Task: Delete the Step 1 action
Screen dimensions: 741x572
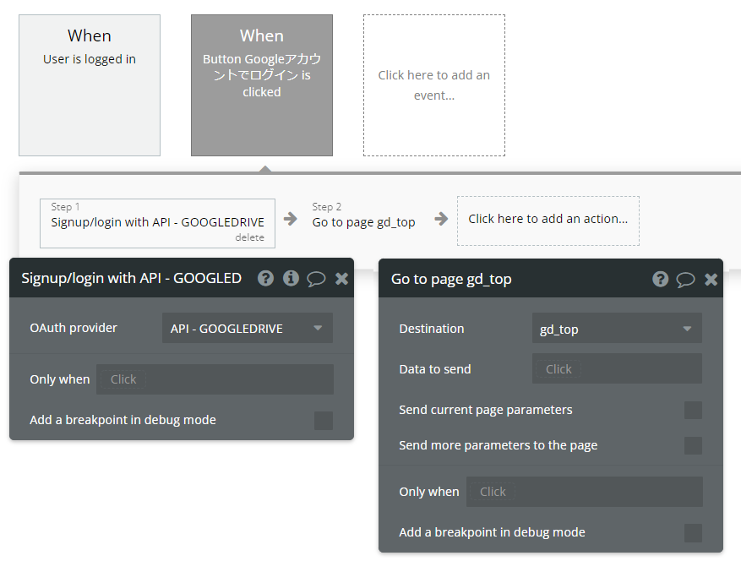Action: click(x=249, y=237)
